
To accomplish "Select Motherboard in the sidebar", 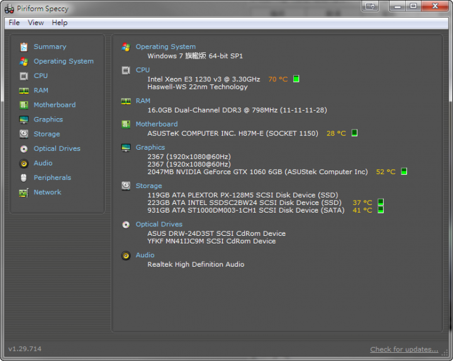I will click(55, 105).
